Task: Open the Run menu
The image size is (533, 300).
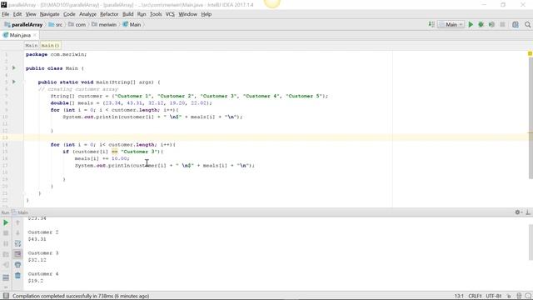Action: pos(142,14)
